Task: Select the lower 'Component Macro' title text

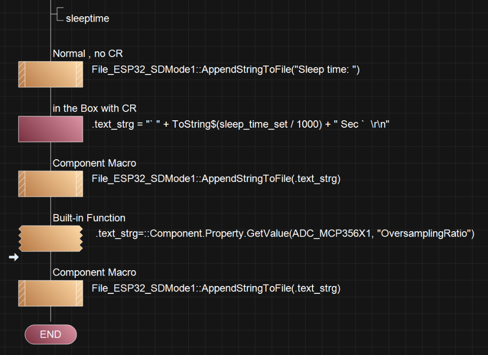Action: [94, 273]
